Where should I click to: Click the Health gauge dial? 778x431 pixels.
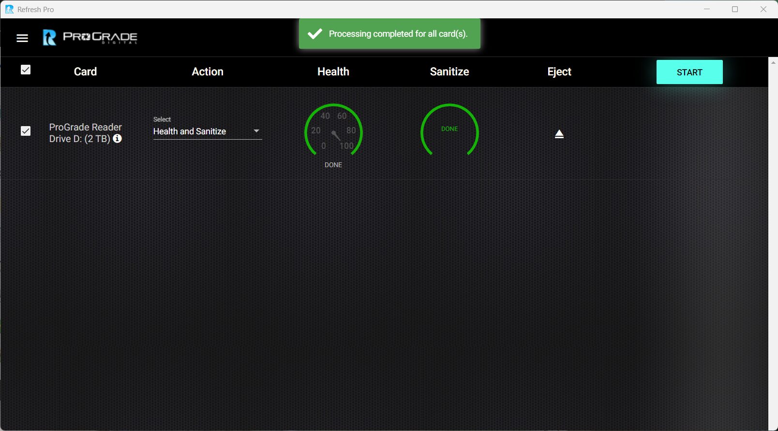pos(333,130)
